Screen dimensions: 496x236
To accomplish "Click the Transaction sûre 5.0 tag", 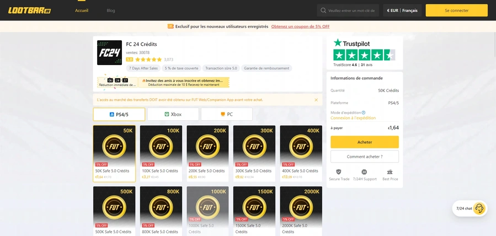I will point(221,68).
